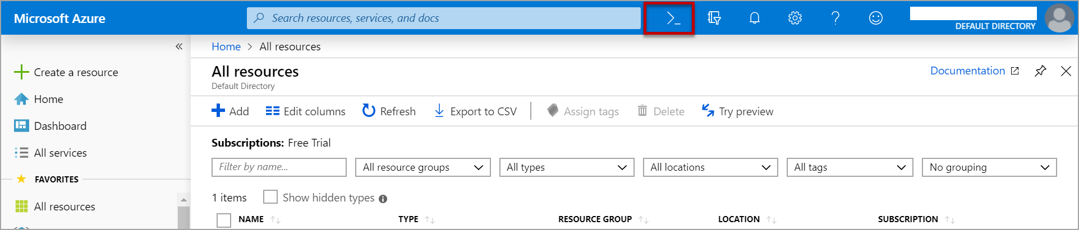This screenshot has width=1079, height=230.
Task: Open Dashboard from the left menu
Action: click(60, 126)
